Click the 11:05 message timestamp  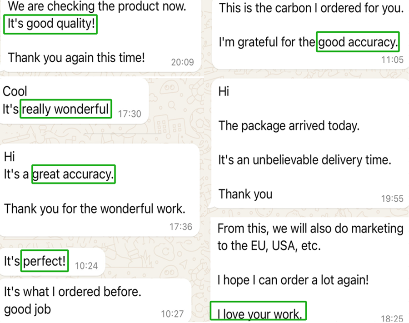click(x=392, y=60)
